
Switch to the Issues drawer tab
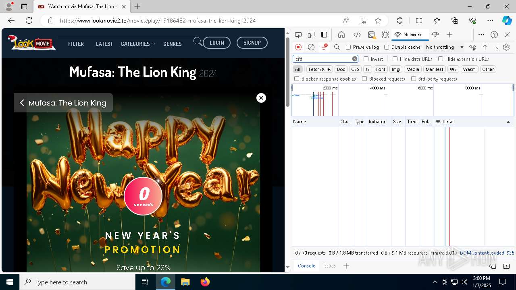329,266
